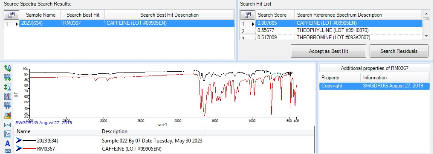Click the Property column header
The width and height of the screenshot is (434, 154).
(x=340, y=78)
